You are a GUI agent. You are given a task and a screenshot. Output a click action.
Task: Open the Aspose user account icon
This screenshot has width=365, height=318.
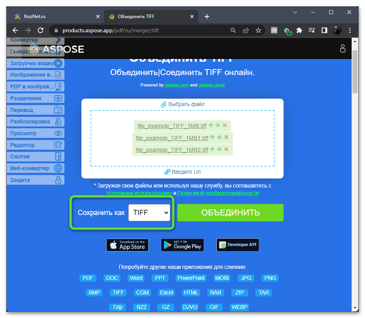343,48
